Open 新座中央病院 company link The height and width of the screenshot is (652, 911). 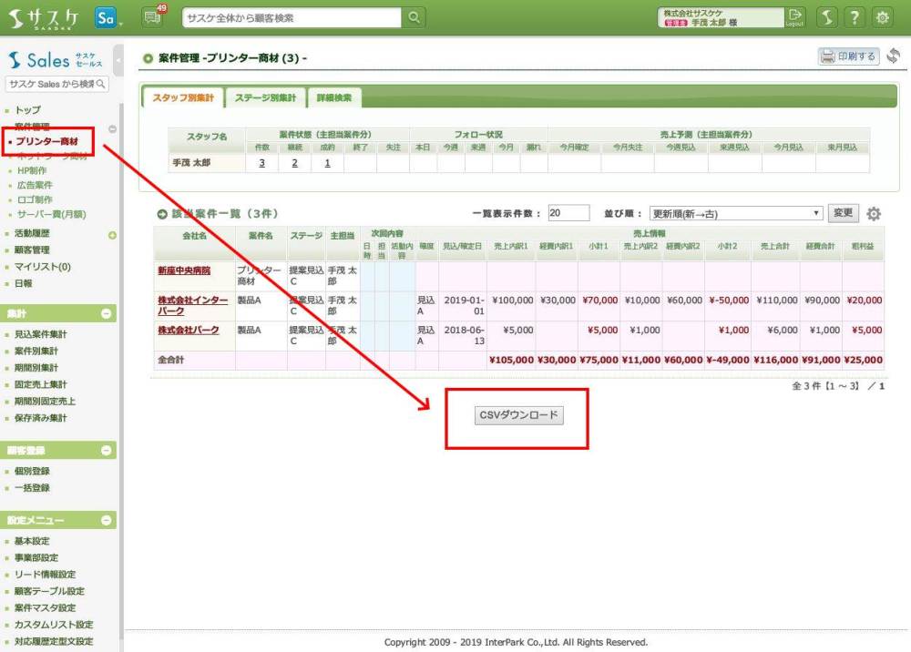[184, 270]
